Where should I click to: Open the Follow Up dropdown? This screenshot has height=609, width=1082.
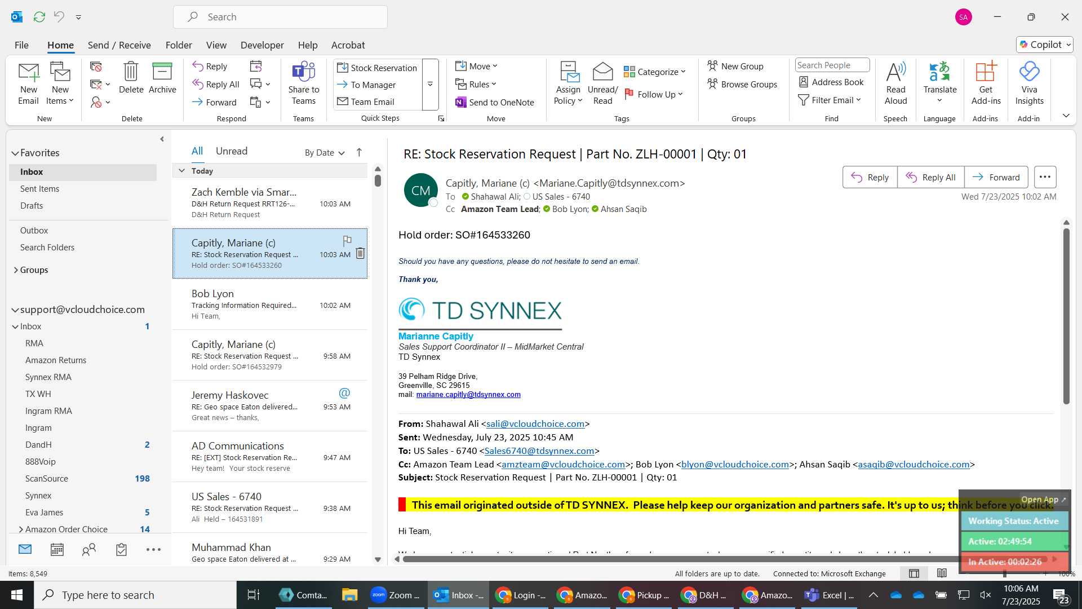(x=654, y=94)
